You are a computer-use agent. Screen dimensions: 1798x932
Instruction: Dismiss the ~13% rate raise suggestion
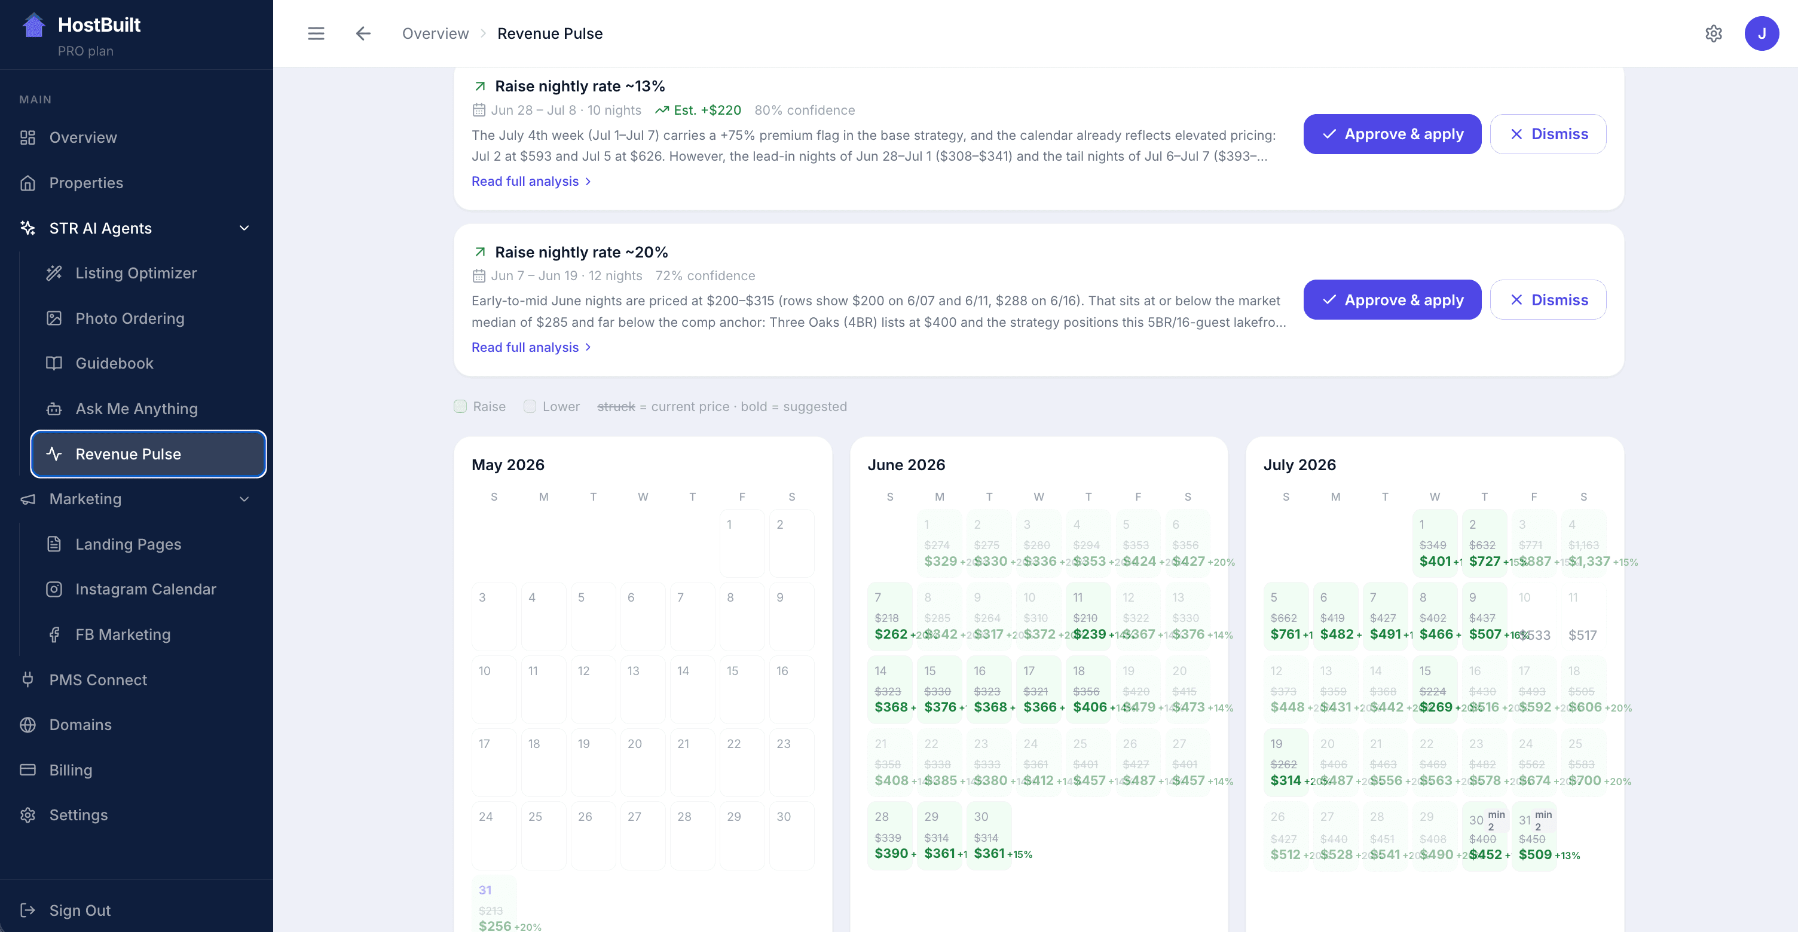[1548, 134]
